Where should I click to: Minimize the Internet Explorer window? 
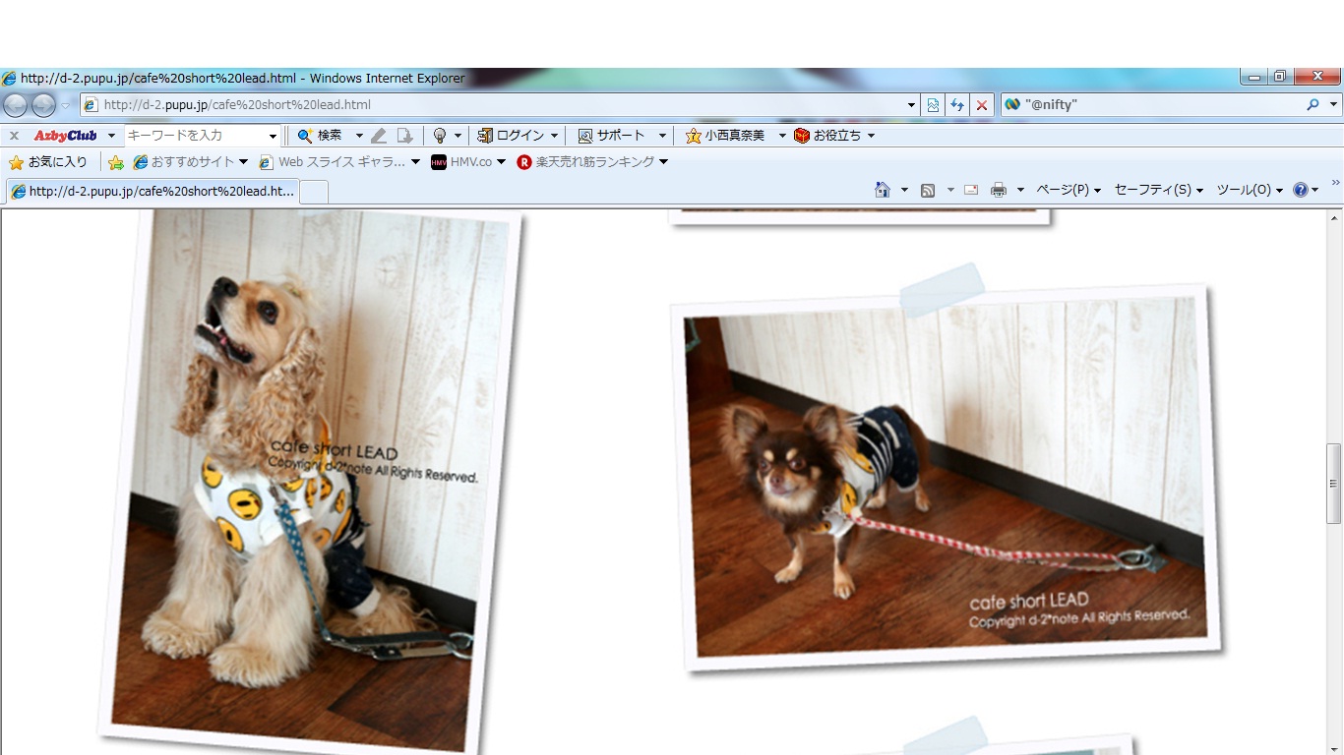(1254, 77)
